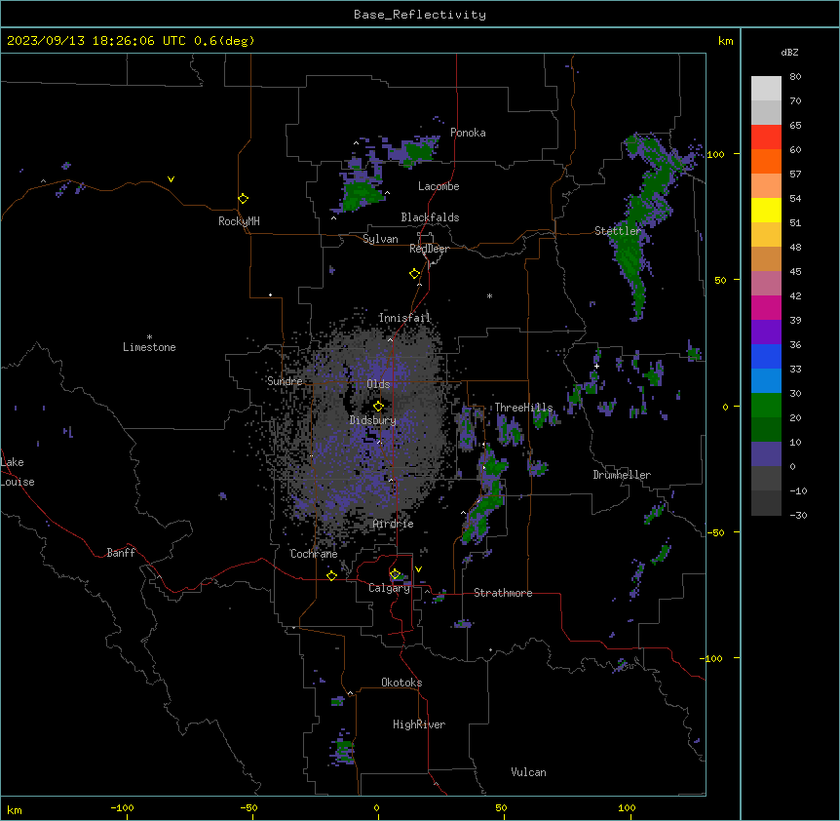Pick the magenta 42-39 dBZ legend swatch

pos(766,307)
